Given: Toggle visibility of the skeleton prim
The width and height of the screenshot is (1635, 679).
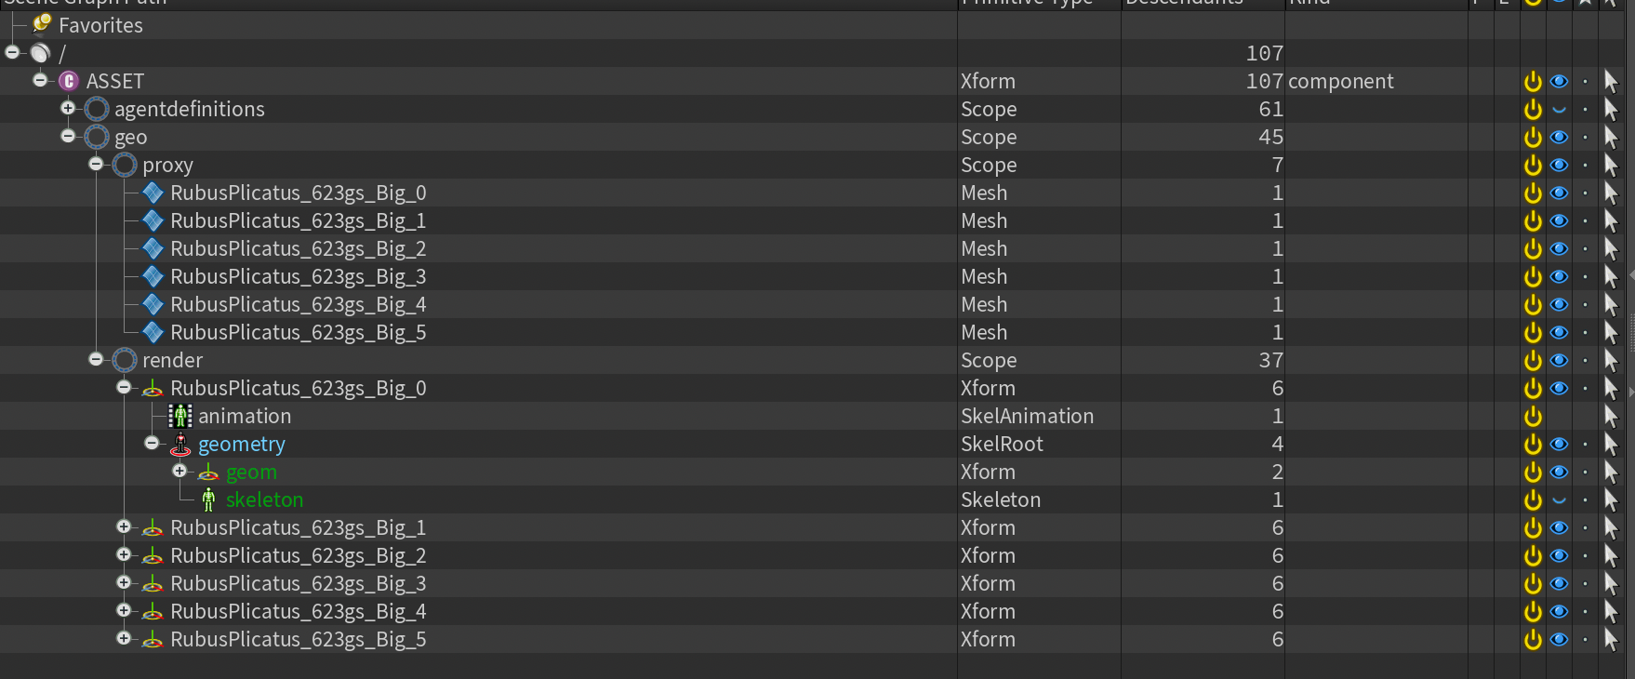Looking at the screenshot, I should click(1560, 500).
